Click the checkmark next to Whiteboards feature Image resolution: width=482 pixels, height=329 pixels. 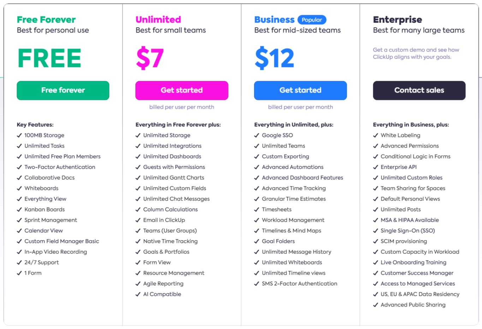[x=19, y=188]
